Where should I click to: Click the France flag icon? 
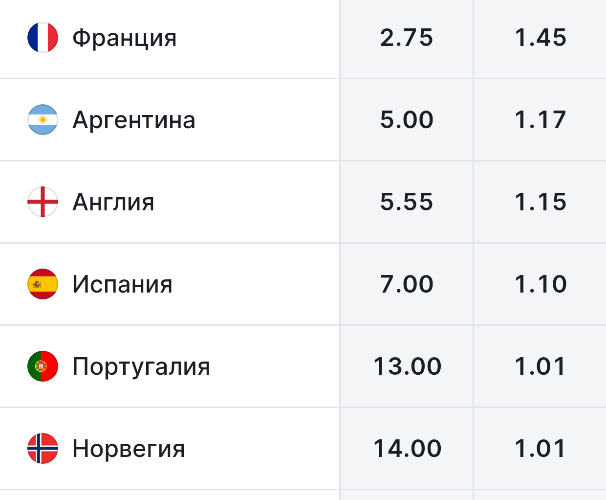pos(43,37)
